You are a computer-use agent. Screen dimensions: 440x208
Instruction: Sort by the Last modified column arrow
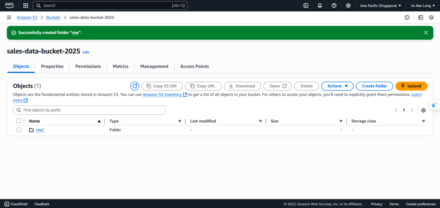260,121
